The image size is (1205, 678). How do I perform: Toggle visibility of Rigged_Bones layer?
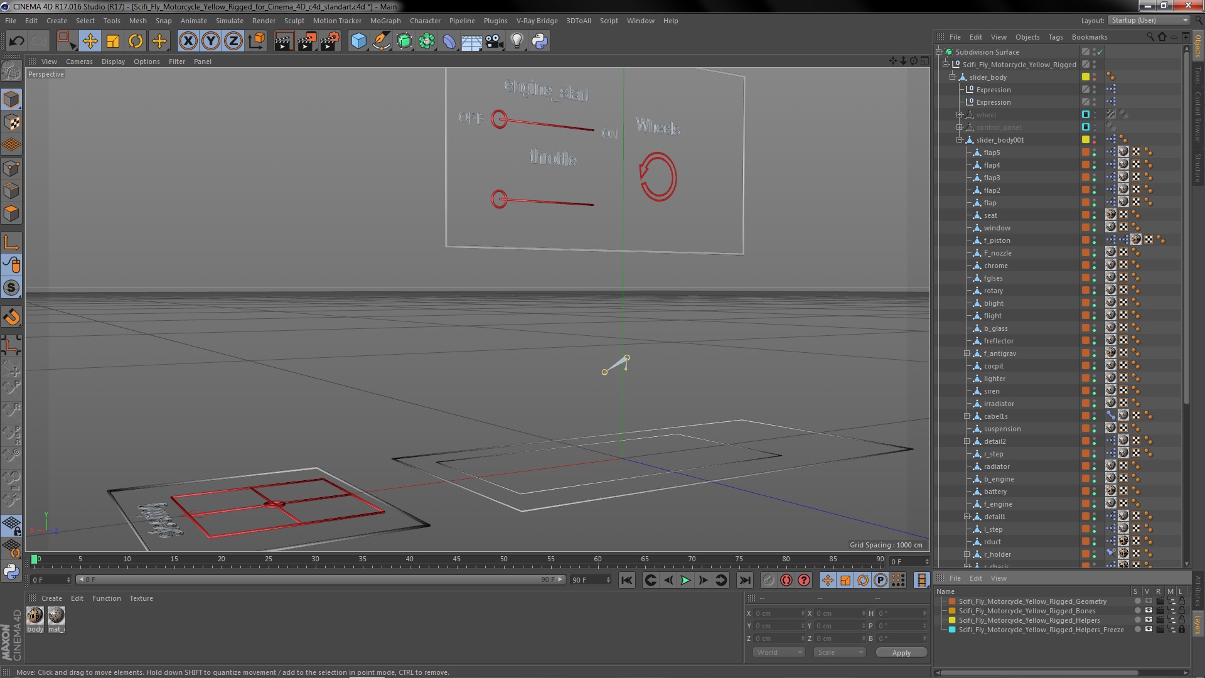[x=1149, y=610]
